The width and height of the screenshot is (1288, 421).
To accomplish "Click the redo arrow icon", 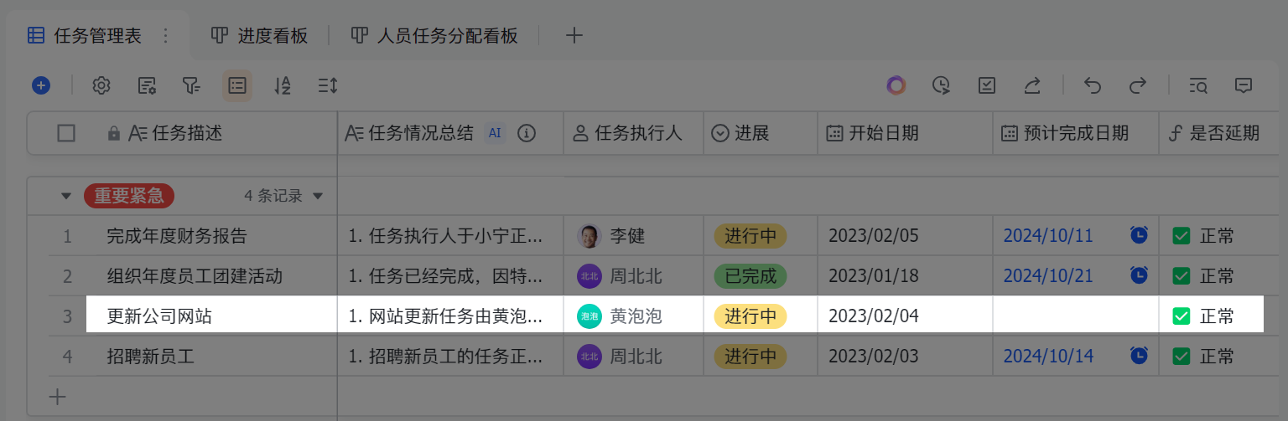I will (1137, 85).
